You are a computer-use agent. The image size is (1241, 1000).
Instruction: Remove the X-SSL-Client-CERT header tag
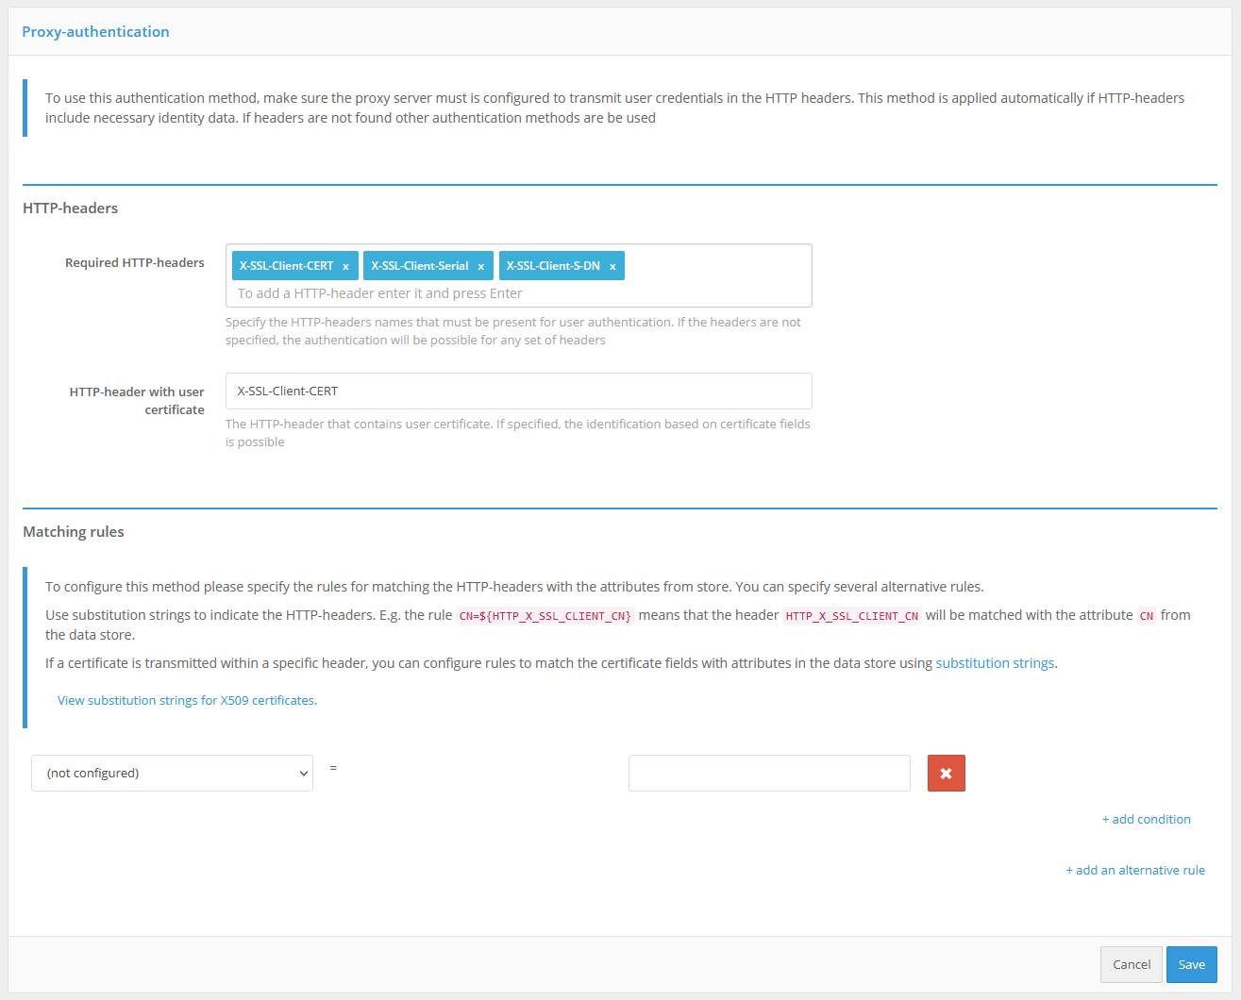point(345,267)
